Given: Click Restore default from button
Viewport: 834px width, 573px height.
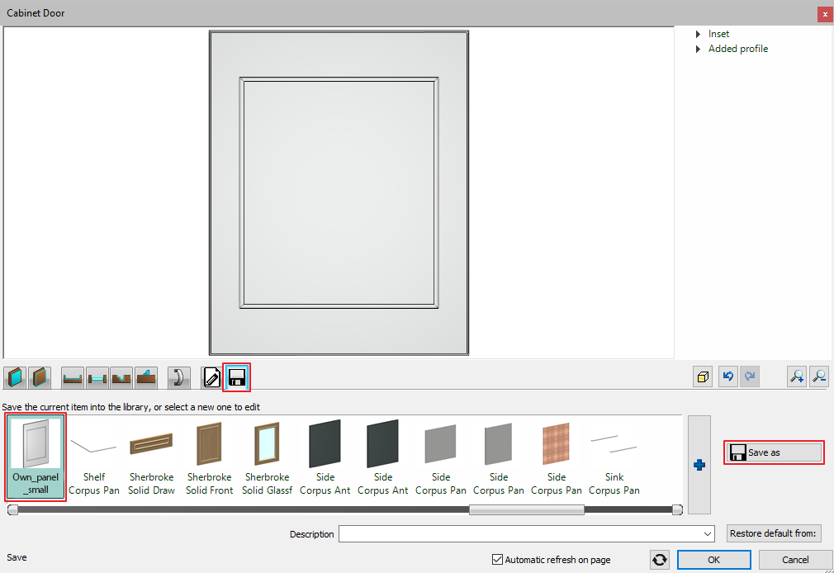Looking at the screenshot, I should coord(773,533).
